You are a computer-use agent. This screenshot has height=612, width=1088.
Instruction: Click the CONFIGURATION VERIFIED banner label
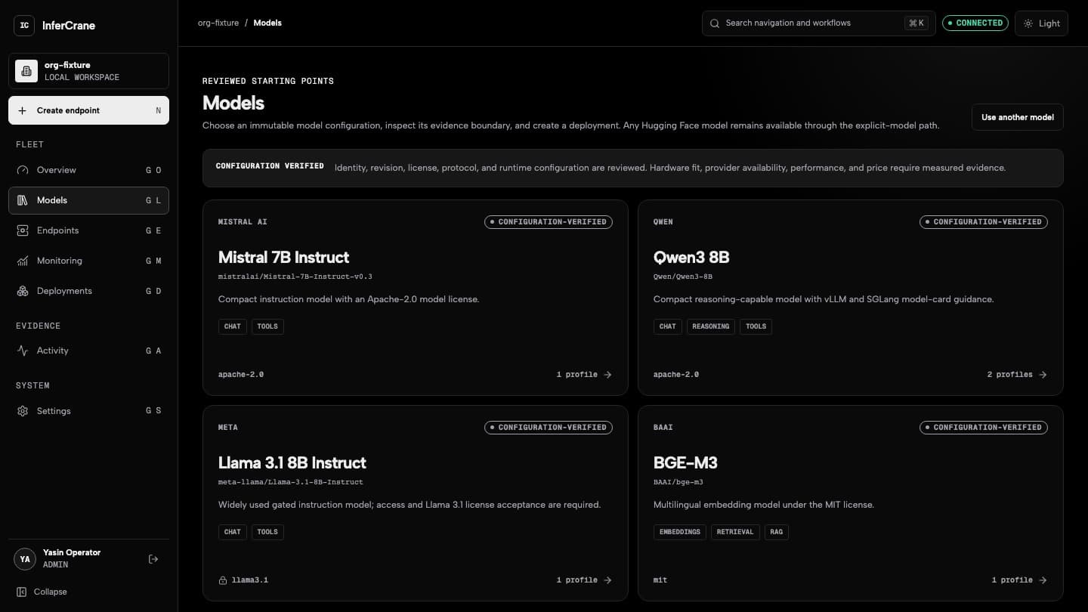point(270,166)
